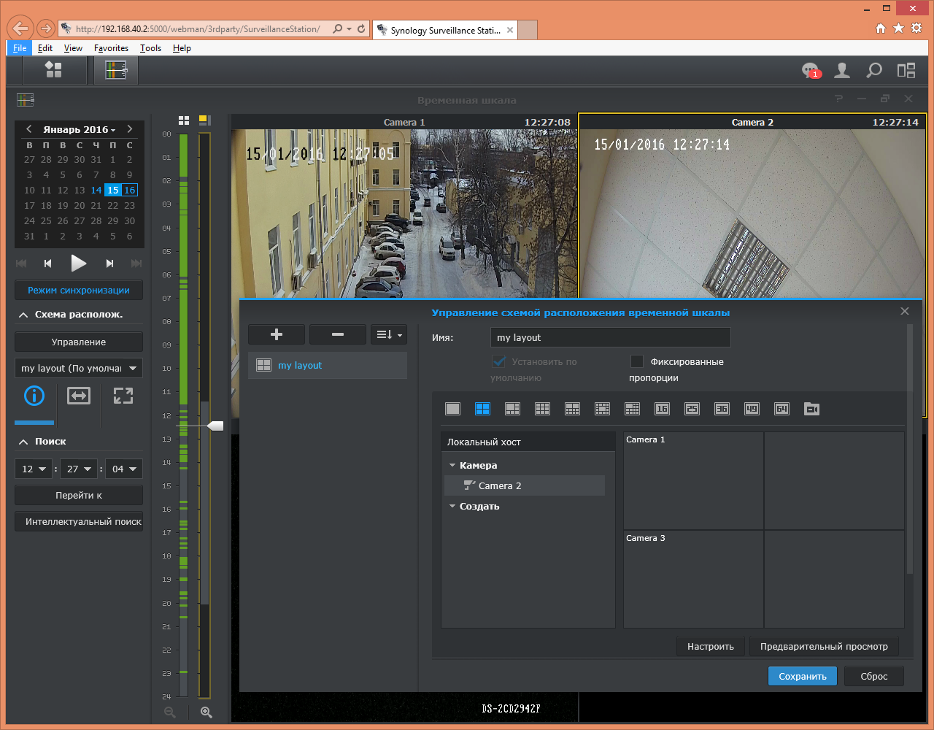
Task: Collapse the Камера tree node
Action: click(452, 465)
